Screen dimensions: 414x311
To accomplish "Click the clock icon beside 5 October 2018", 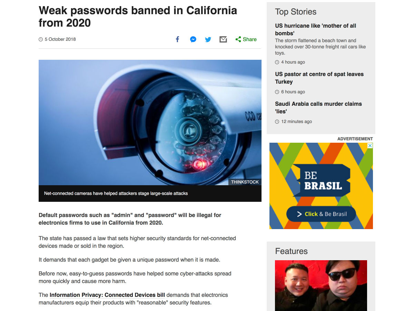I will (41, 39).
